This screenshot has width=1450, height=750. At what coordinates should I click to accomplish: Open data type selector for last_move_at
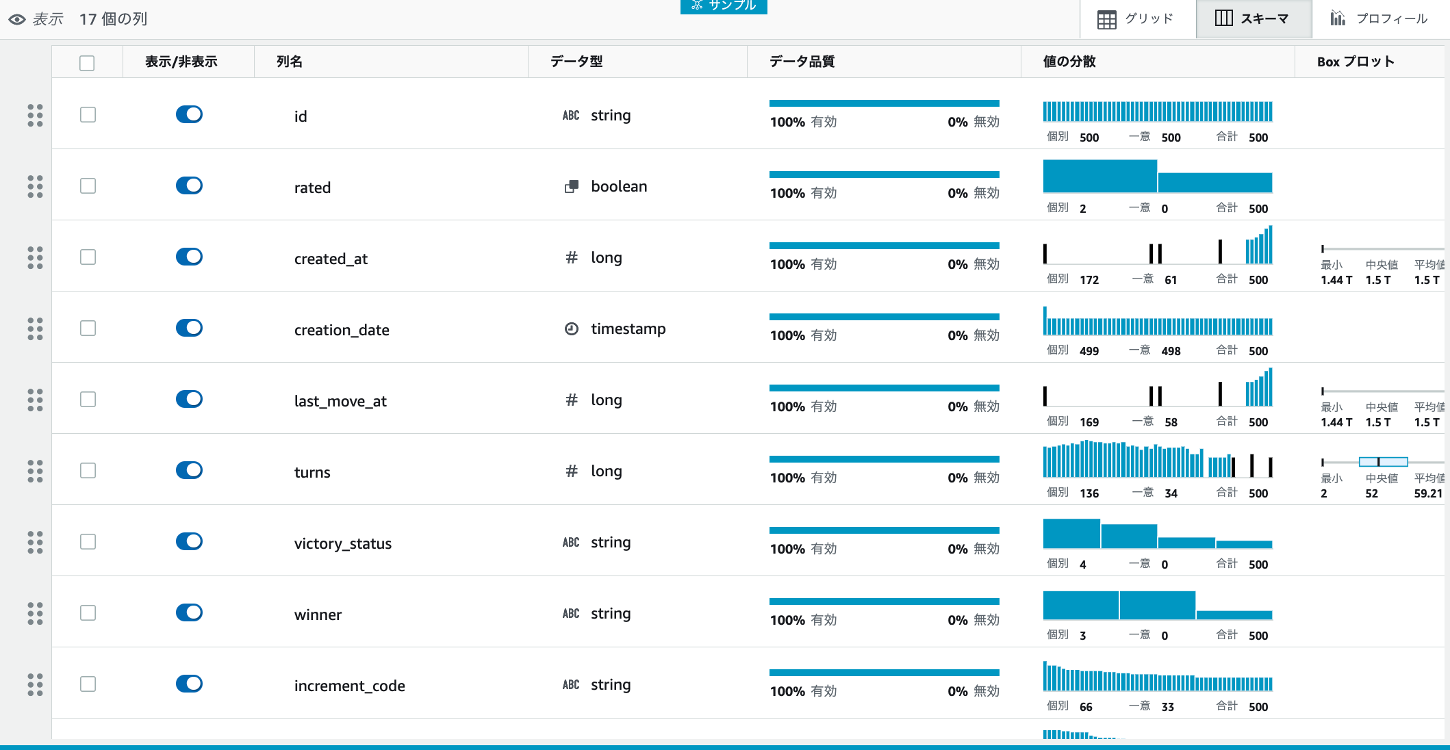click(606, 400)
